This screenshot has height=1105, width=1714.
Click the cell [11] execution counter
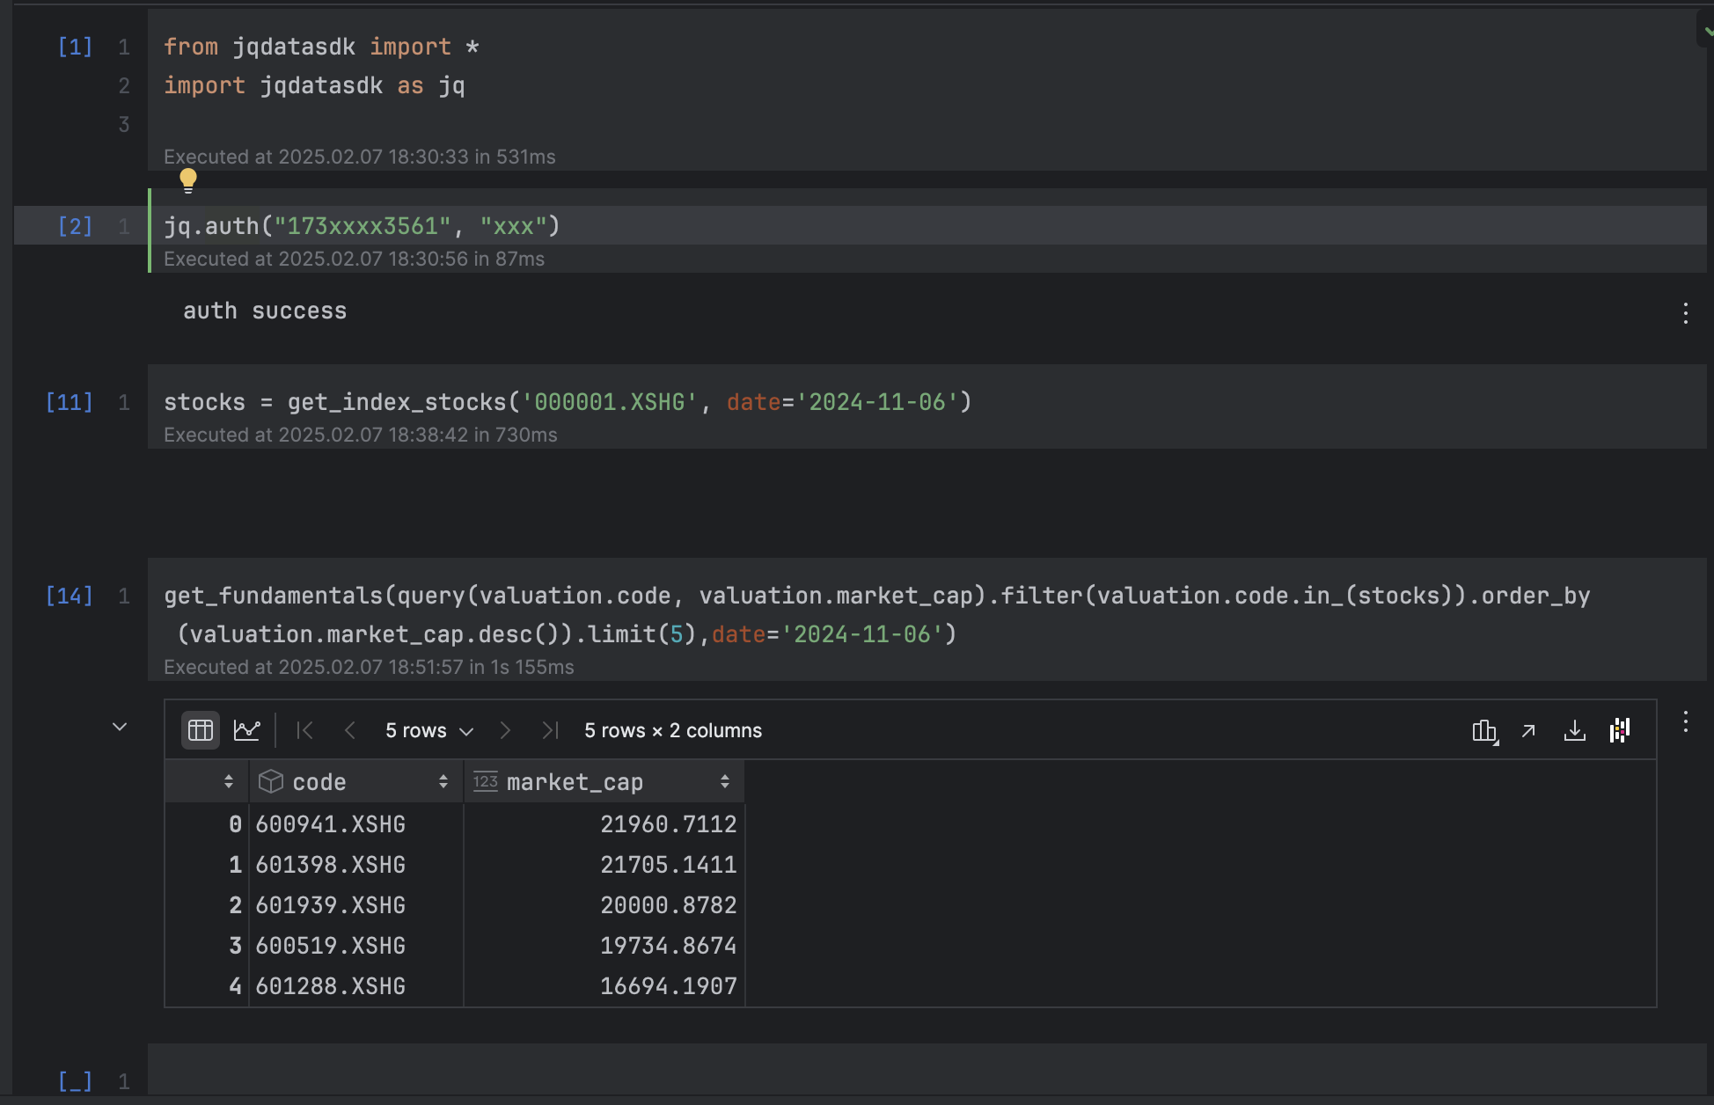pyautogui.click(x=69, y=402)
